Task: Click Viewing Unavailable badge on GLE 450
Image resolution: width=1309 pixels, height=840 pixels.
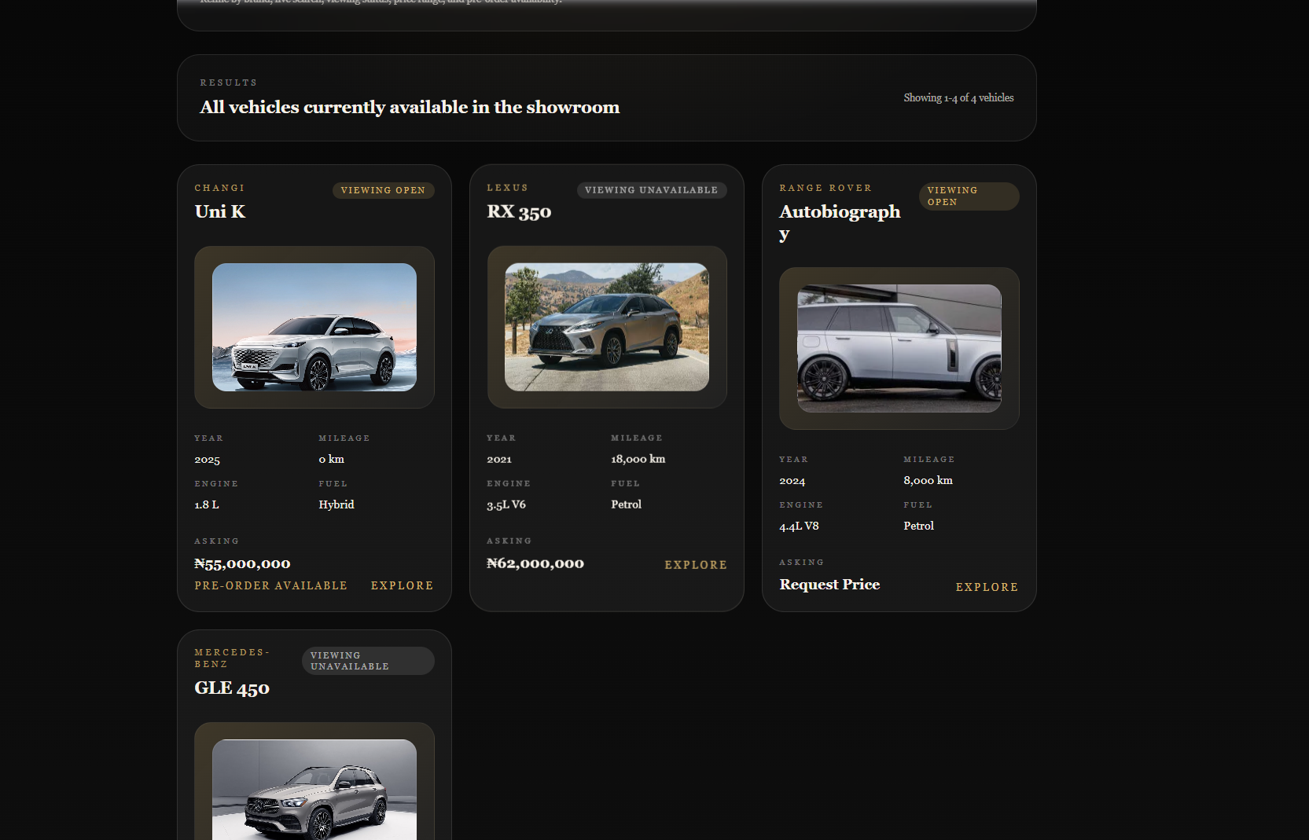Action: [368, 661]
